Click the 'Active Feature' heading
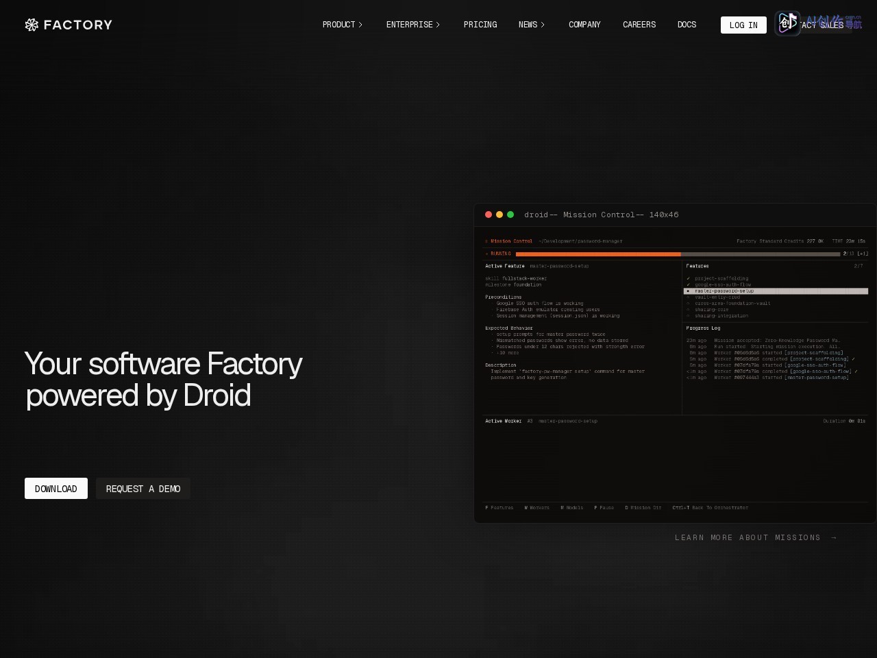 tap(505, 266)
